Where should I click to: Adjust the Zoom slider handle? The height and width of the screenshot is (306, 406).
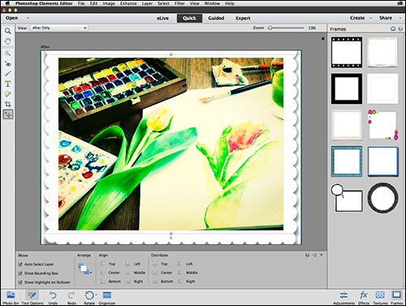[270, 28]
